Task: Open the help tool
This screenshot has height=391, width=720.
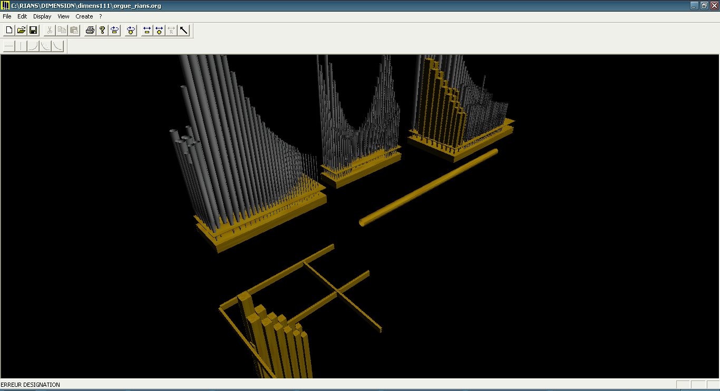Action: 102,30
